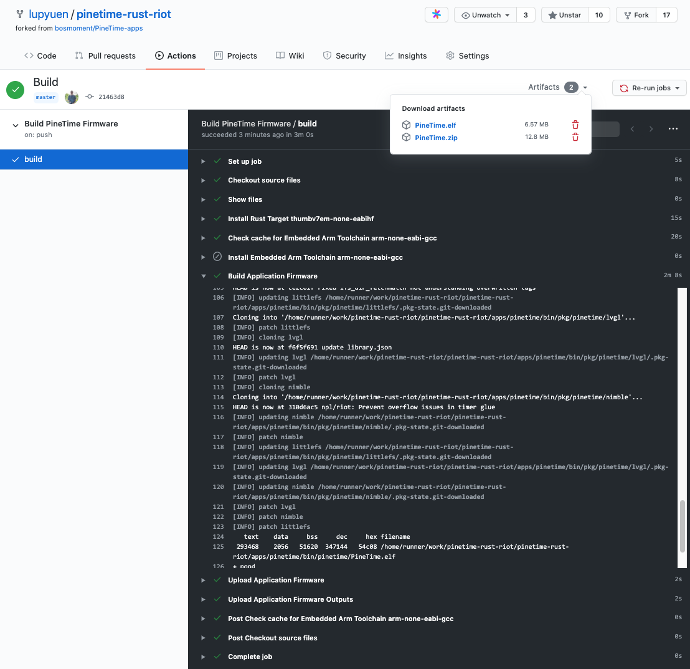Open the three-dot log options menu

pos(673,129)
